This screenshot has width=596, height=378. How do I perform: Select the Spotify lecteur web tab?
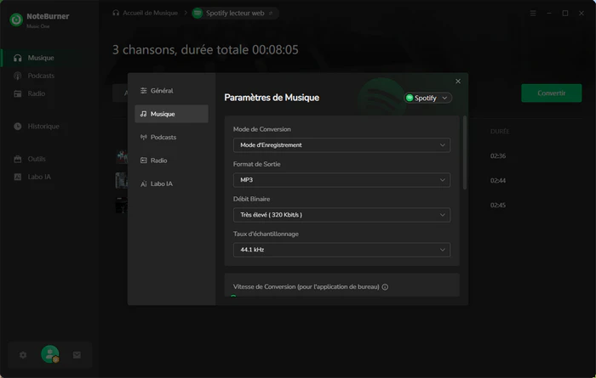coord(235,14)
